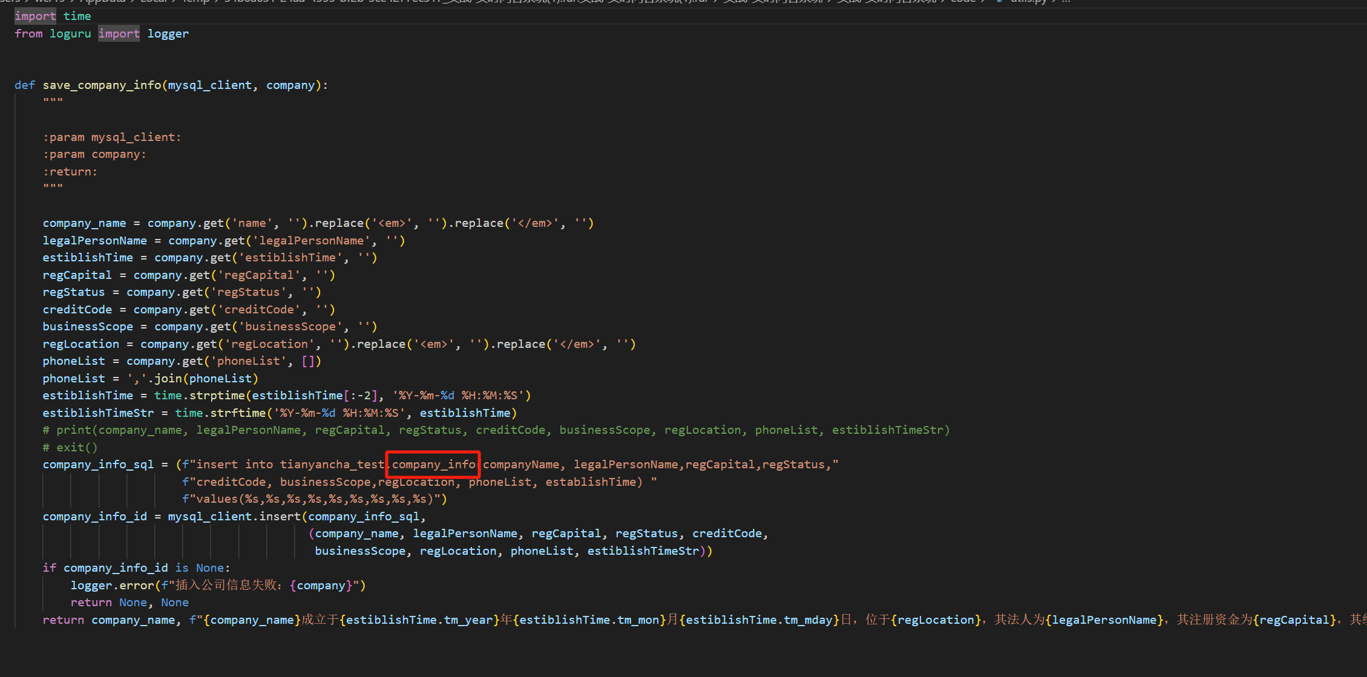
Task: Click the logger.error call
Action: pyautogui.click(x=112, y=586)
